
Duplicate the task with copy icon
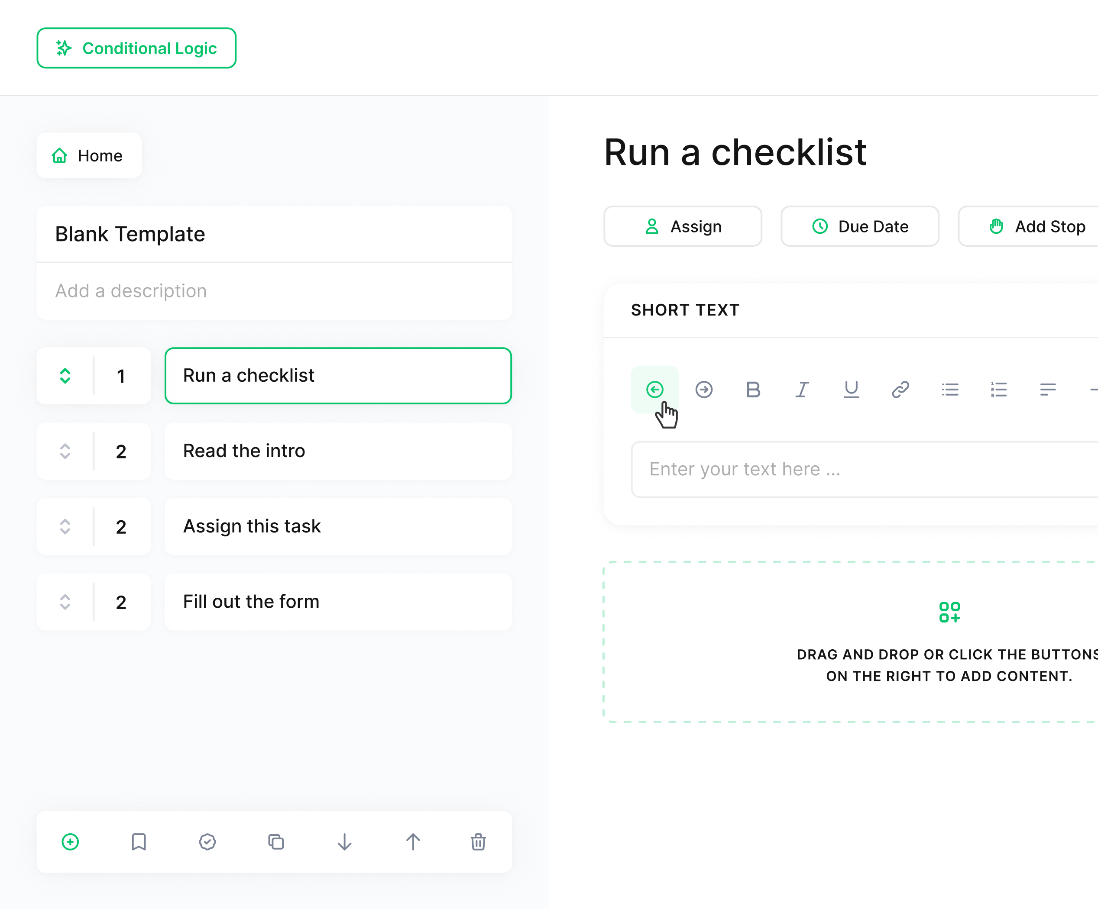click(276, 841)
